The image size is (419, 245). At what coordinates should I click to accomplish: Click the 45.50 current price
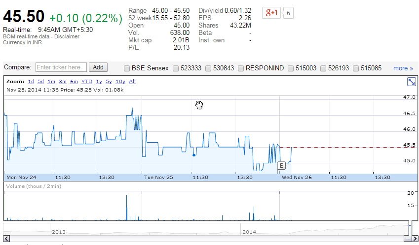(x=24, y=16)
